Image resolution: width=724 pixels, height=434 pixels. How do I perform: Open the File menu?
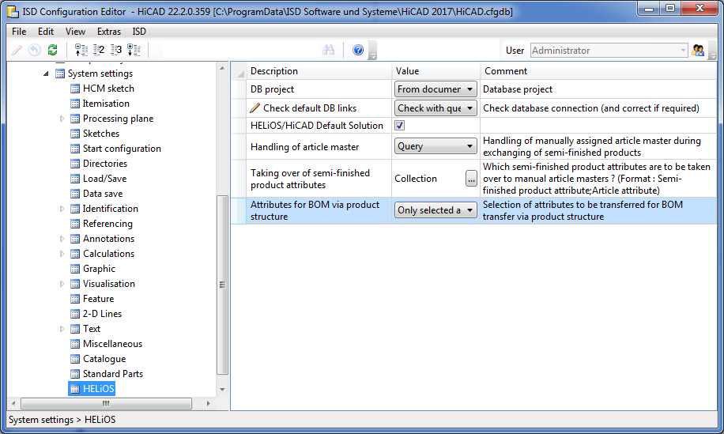(x=19, y=32)
